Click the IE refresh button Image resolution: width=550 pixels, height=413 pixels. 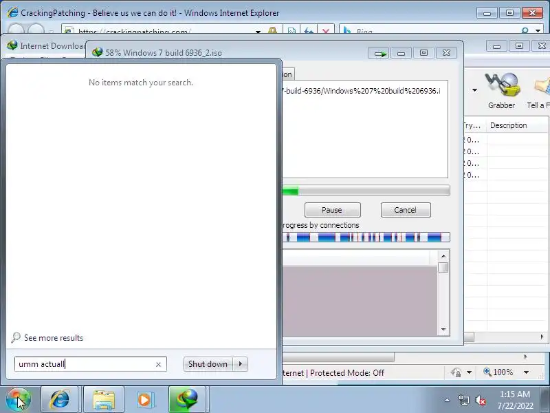coord(309,31)
